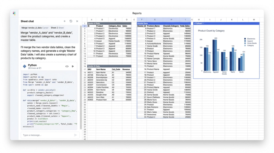This screenshot has width=274, height=153.
Task: Click the 'Revenue' column heading
Action: pos(126,69)
